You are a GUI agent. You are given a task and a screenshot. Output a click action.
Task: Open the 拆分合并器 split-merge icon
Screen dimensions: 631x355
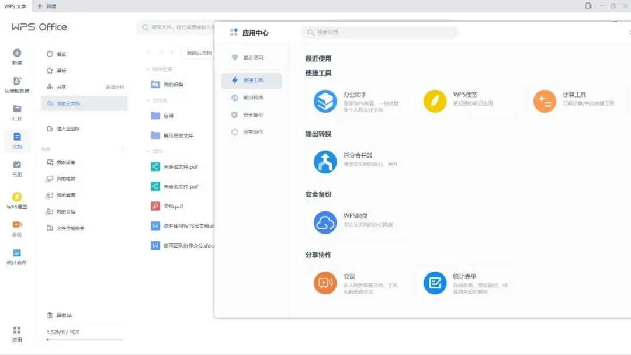point(325,162)
